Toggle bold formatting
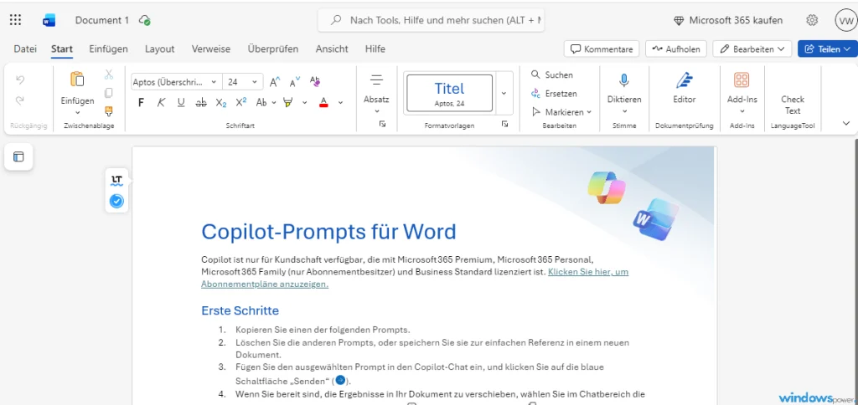The image size is (858, 405). tap(141, 102)
